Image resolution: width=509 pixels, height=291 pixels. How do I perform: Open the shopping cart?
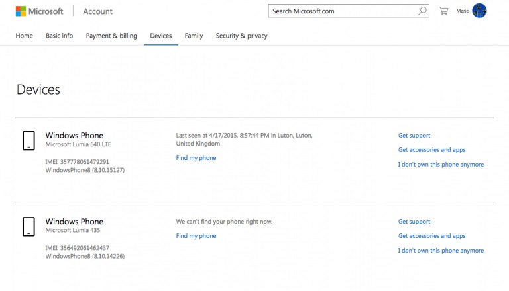click(x=443, y=11)
